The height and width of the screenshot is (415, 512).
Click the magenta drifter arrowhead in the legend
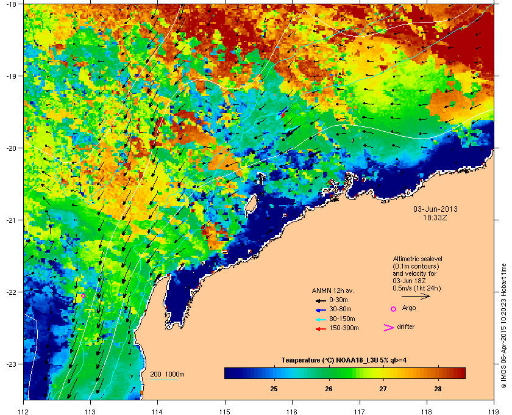[x=388, y=328]
